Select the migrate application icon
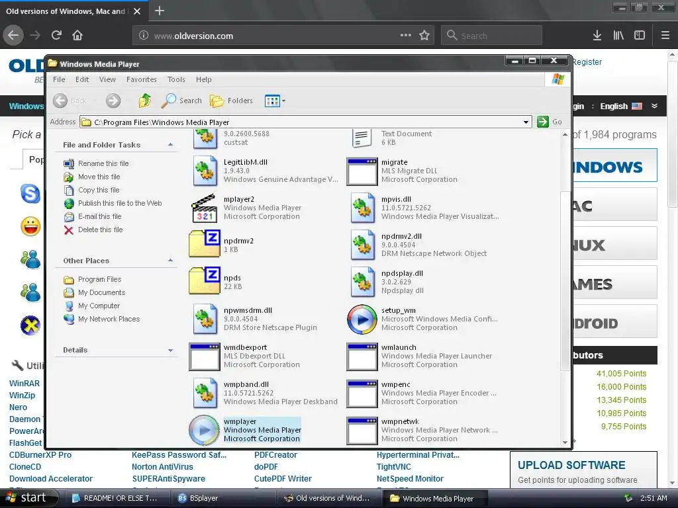678x508 pixels. pos(362,171)
